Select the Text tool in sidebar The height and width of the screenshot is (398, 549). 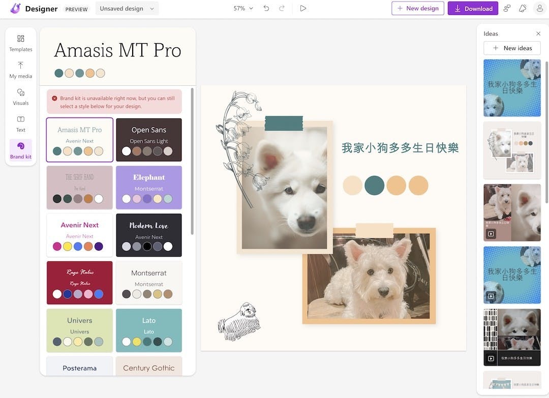pos(21,124)
